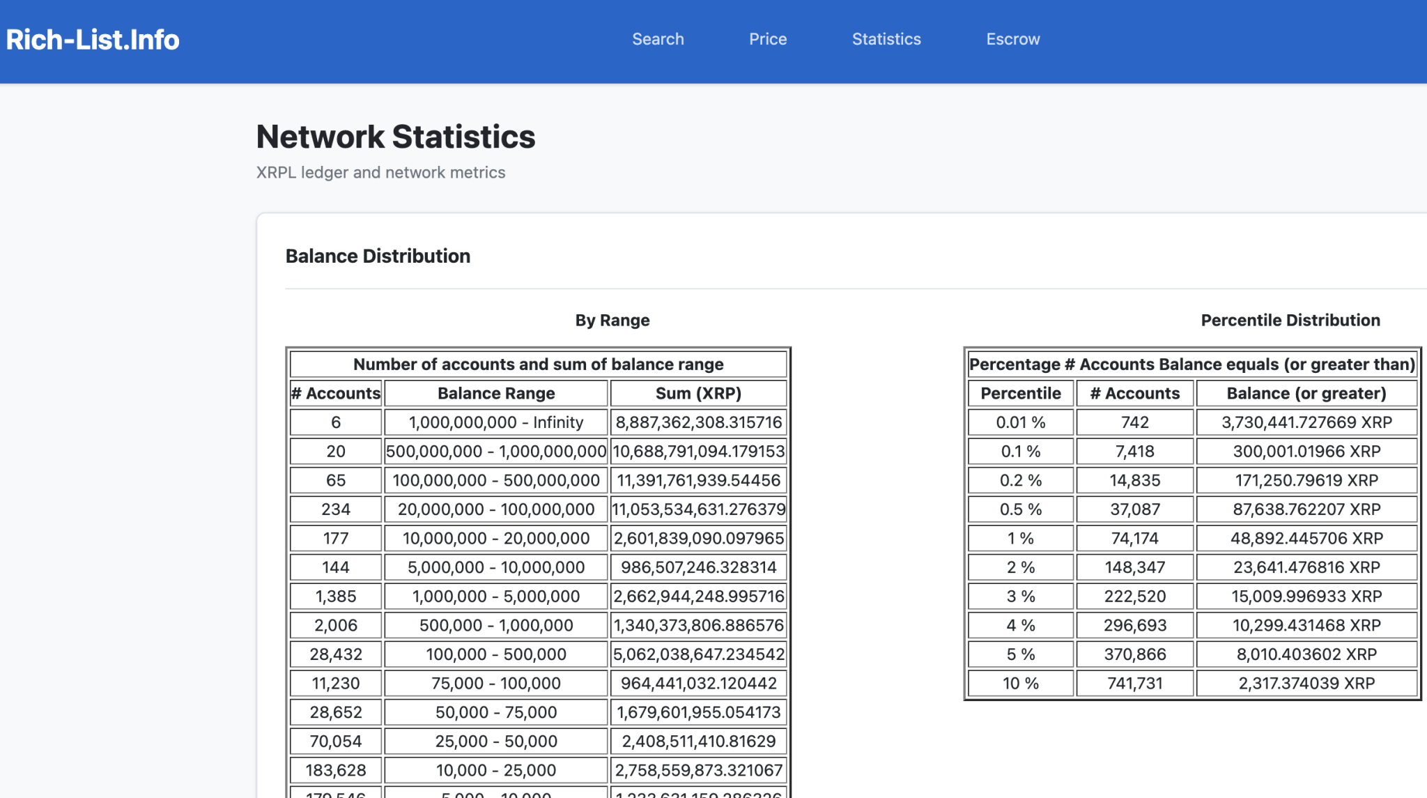Click the 0.01 % percentile cell

(x=1020, y=422)
